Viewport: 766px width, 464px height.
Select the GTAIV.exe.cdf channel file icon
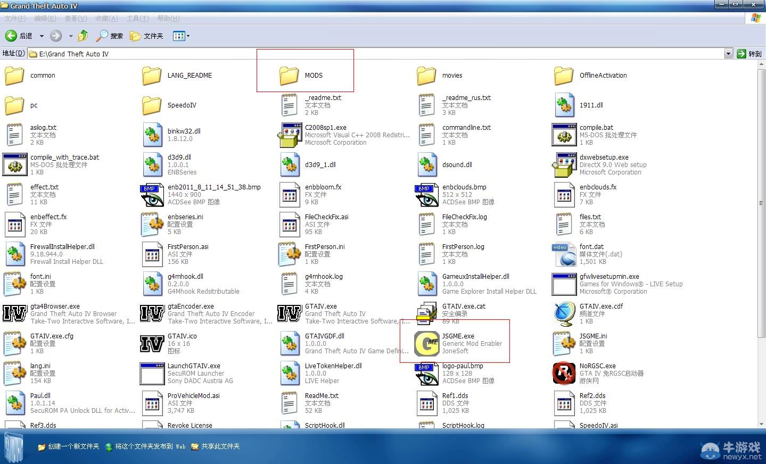564,314
